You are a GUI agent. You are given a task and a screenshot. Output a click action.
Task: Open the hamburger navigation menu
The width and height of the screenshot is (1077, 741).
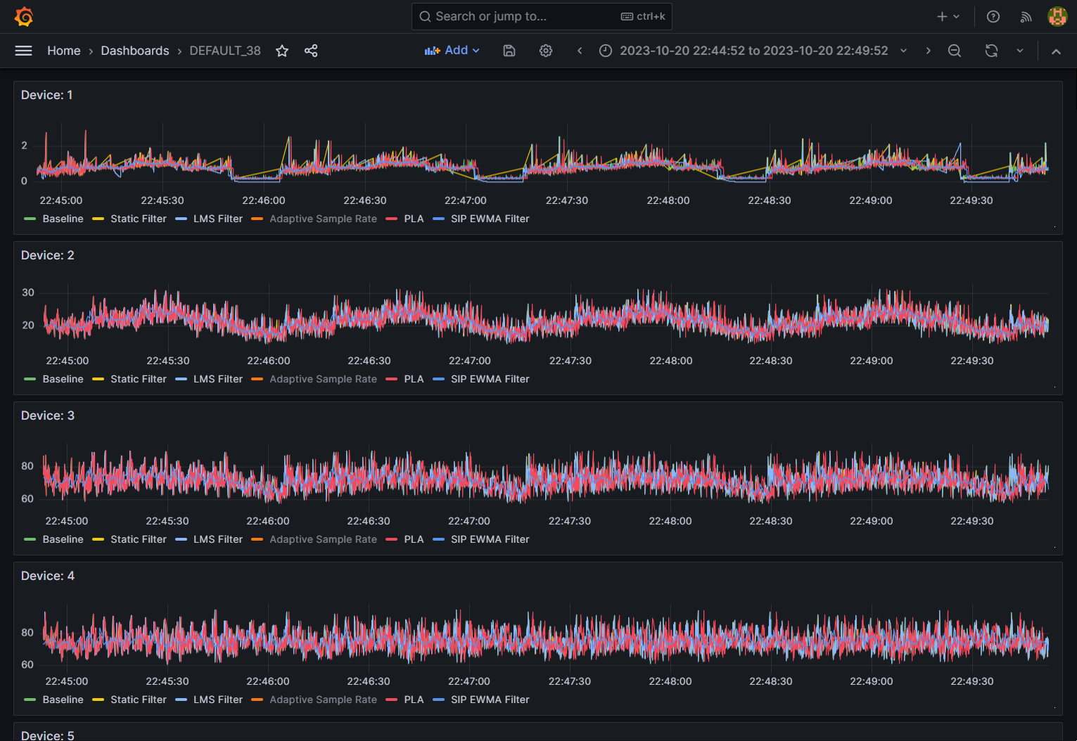pyautogui.click(x=24, y=51)
